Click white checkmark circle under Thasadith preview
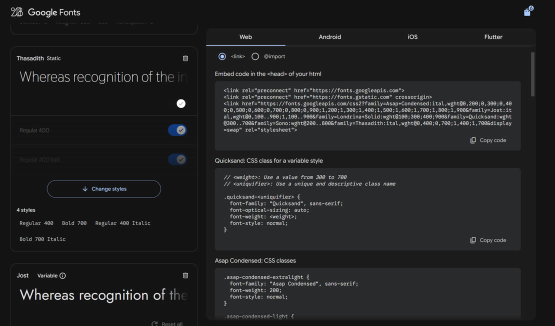 click(x=181, y=103)
